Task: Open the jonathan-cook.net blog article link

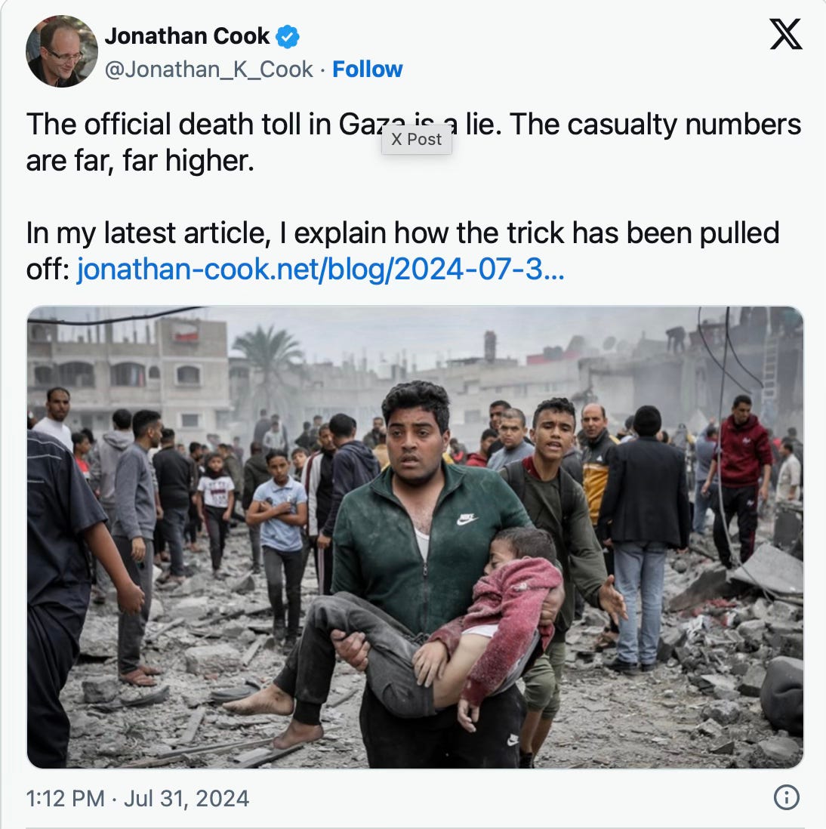Action: (x=320, y=269)
